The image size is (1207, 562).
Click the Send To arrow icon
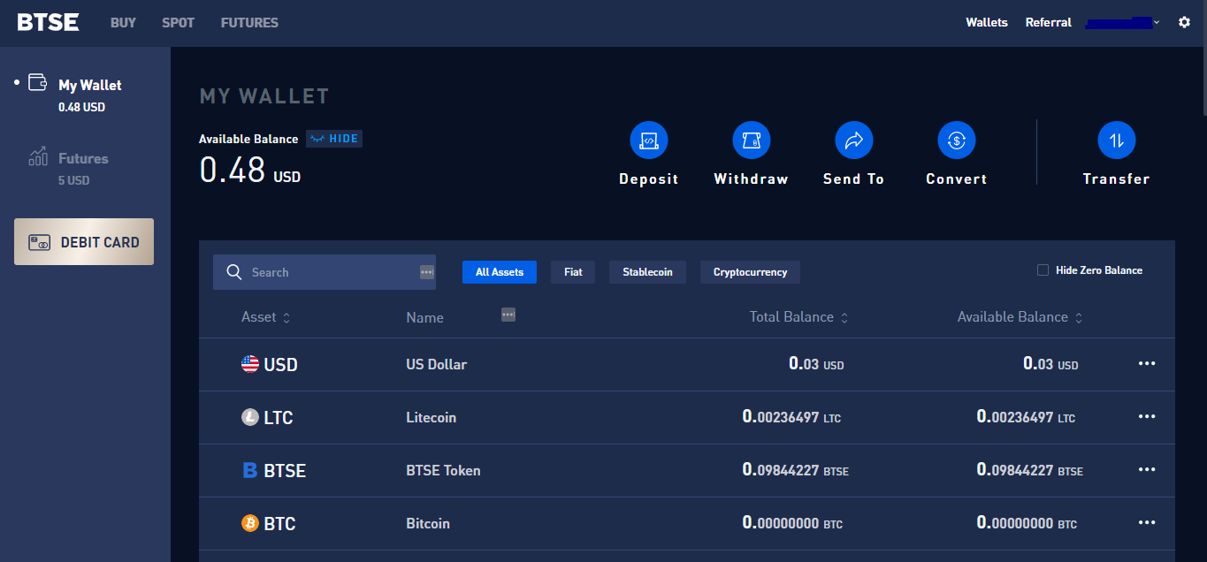point(853,140)
